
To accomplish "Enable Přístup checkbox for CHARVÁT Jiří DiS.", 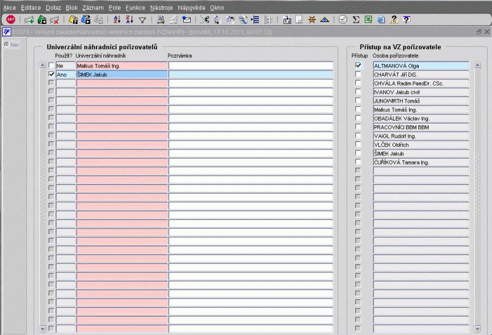I will point(358,74).
